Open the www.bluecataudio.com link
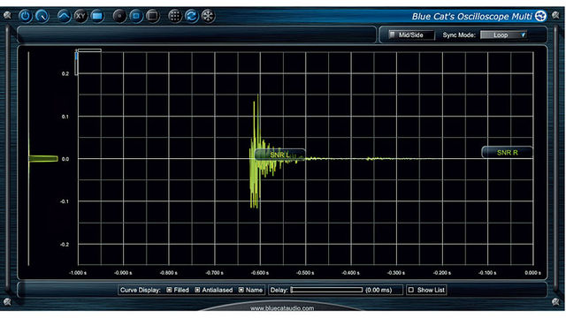The image size is (566, 318). point(282,308)
